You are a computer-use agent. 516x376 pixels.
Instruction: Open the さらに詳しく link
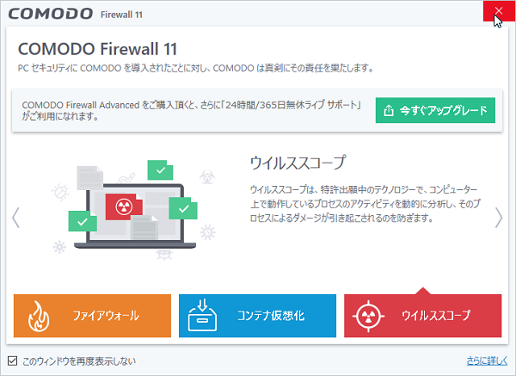pyautogui.click(x=487, y=361)
